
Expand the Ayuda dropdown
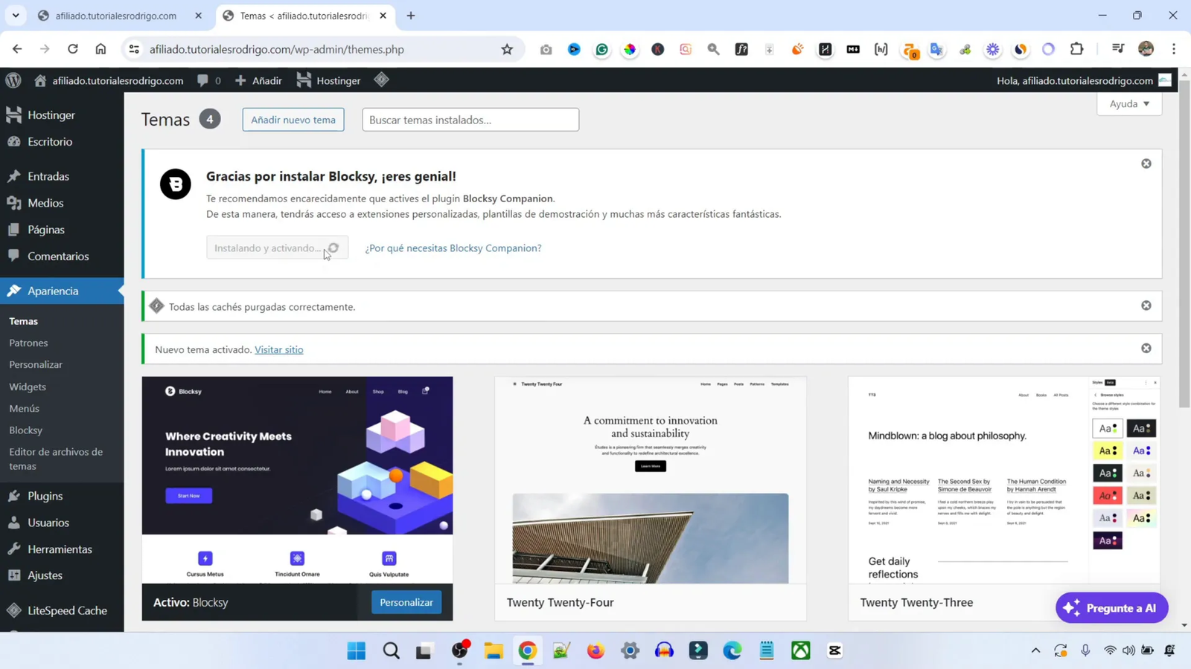point(1128,103)
